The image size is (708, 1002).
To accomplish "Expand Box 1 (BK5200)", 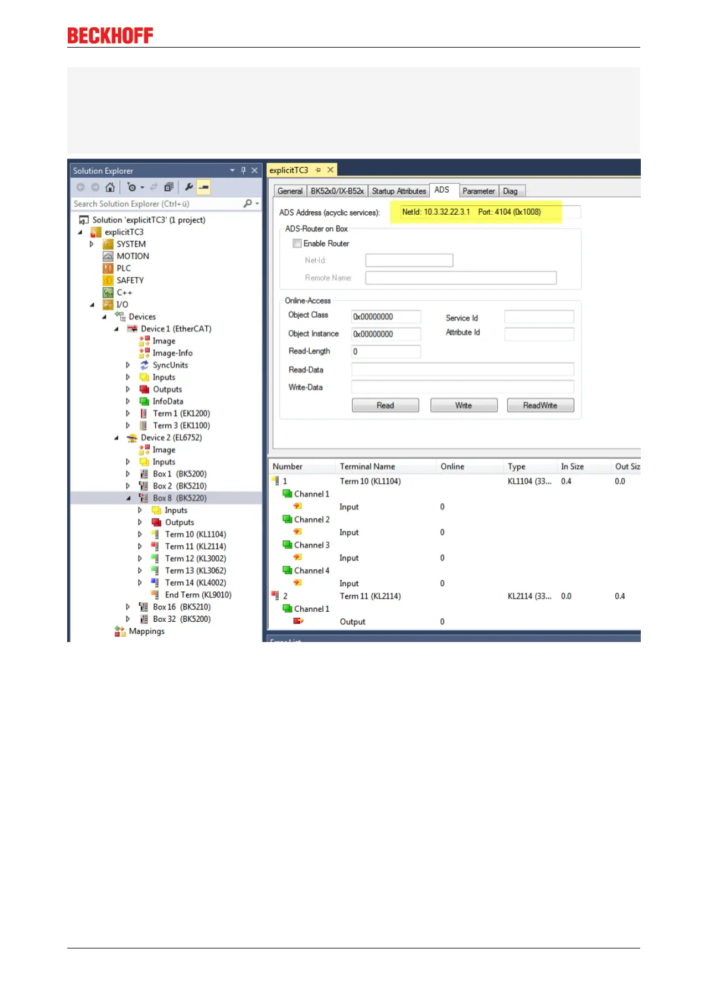I will pos(128,474).
